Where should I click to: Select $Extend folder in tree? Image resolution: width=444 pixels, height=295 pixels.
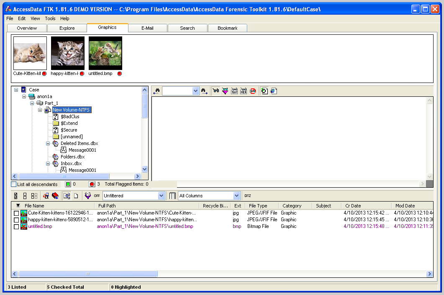click(x=69, y=123)
